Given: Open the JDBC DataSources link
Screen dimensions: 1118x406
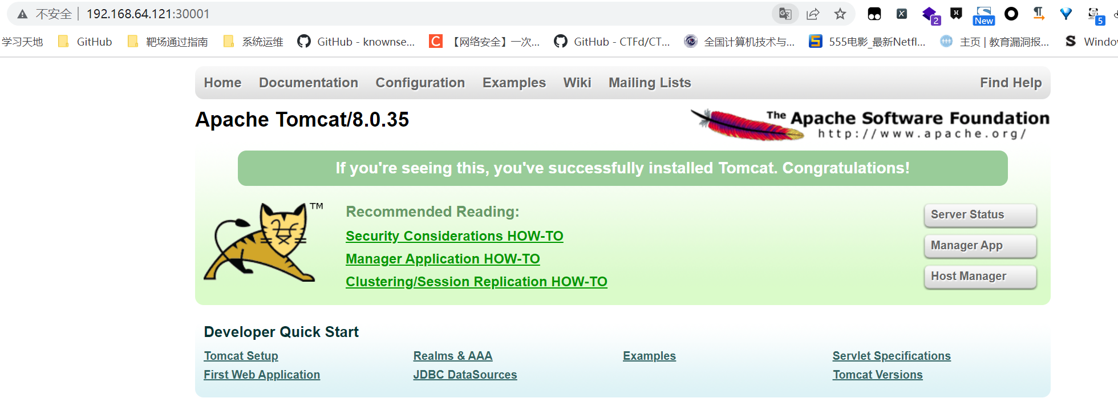Looking at the screenshot, I should pos(465,375).
